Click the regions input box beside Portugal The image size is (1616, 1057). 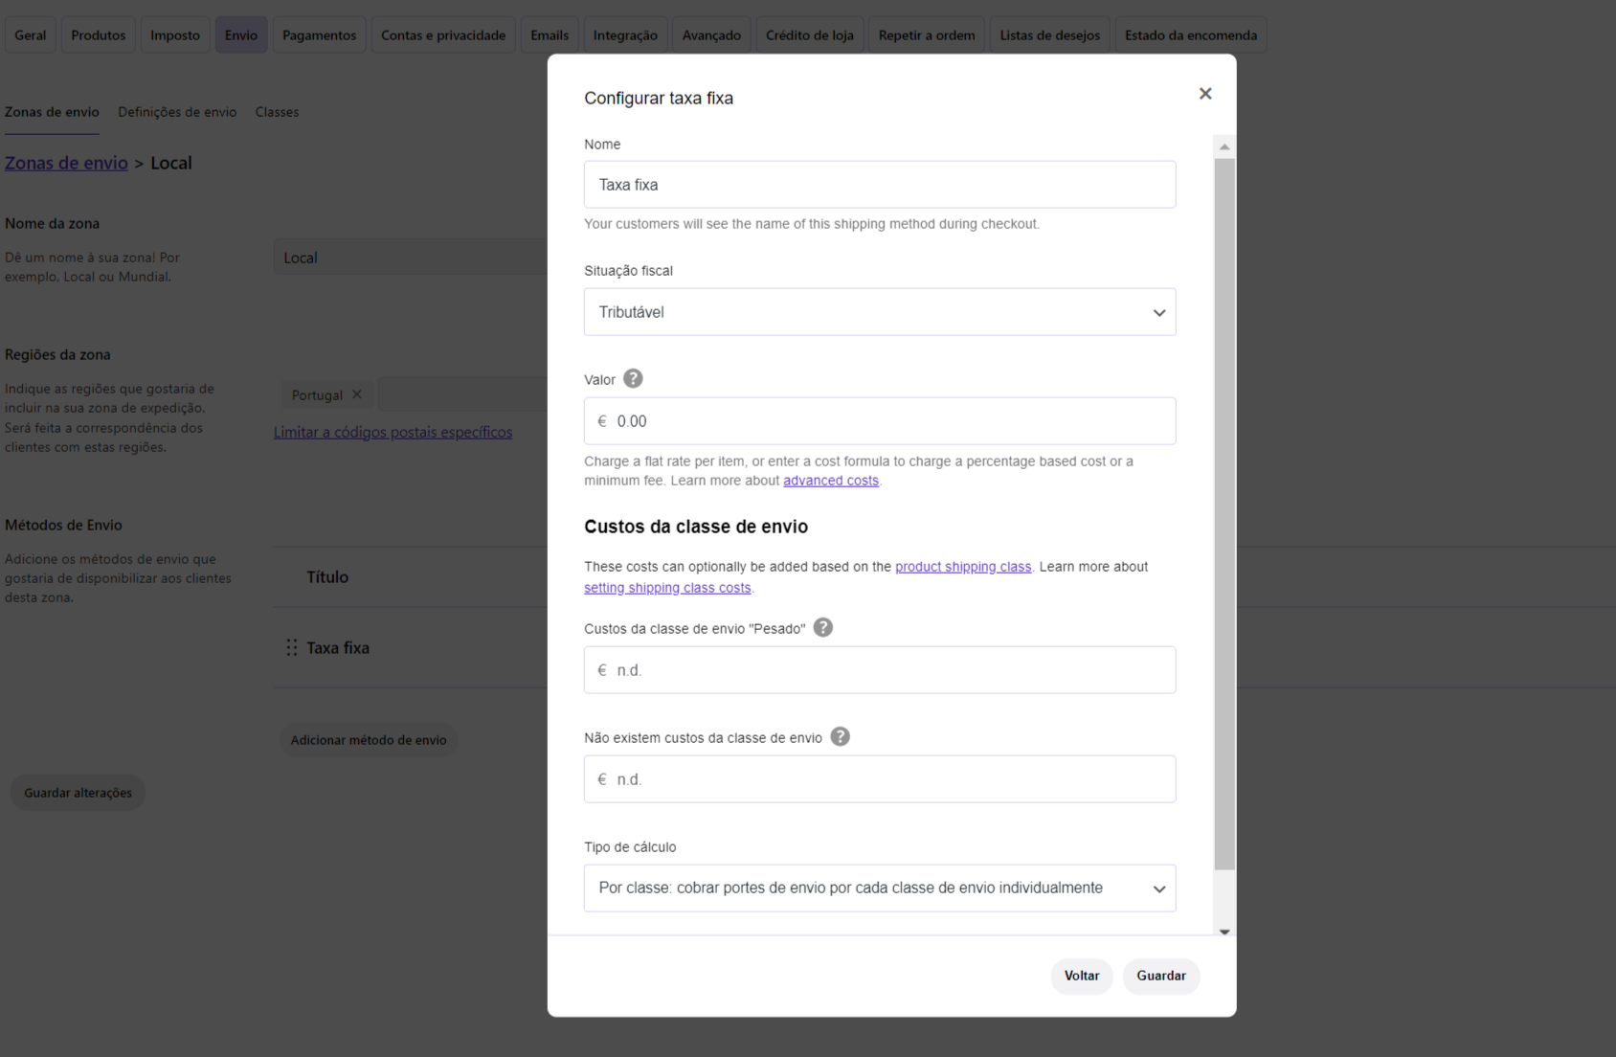coord(462,394)
